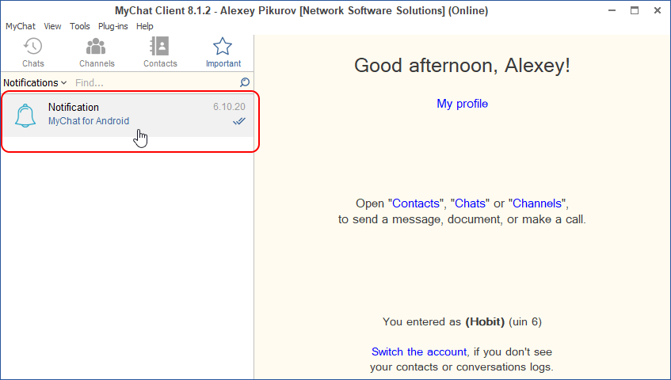Open the Help menu
This screenshot has height=380, width=671.
pos(144,26)
